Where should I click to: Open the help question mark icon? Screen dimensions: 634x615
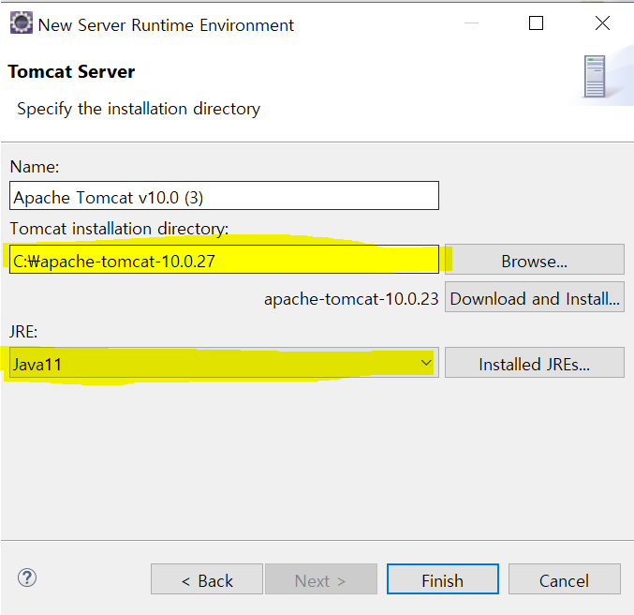27,577
